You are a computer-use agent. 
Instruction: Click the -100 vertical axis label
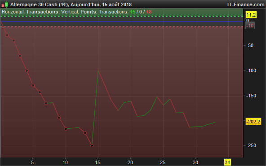pos(251,70)
